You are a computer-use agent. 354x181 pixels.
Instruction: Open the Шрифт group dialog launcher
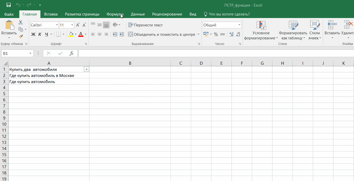point(86,44)
